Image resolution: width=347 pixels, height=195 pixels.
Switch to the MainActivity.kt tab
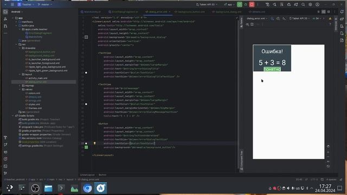tap(91, 12)
